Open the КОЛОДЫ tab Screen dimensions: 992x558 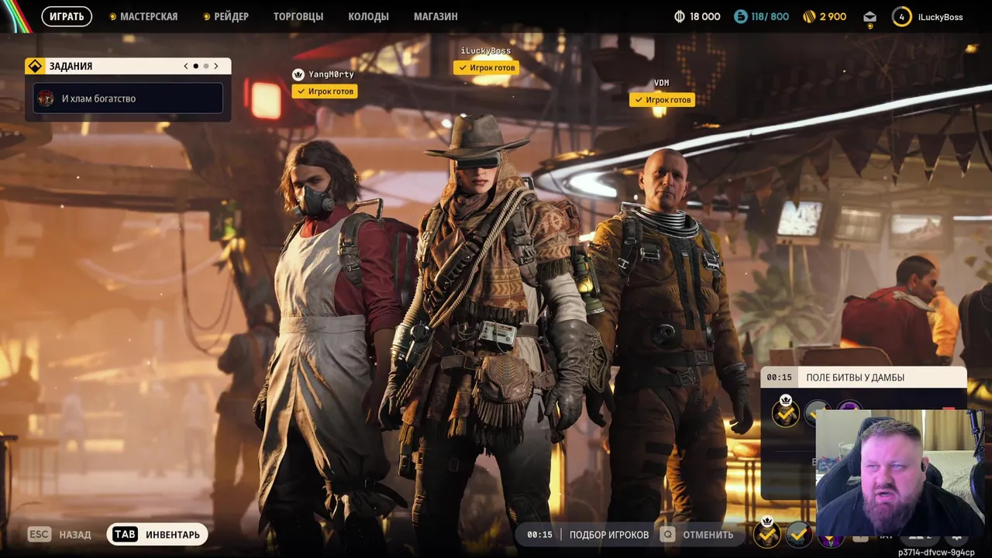point(368,16)
